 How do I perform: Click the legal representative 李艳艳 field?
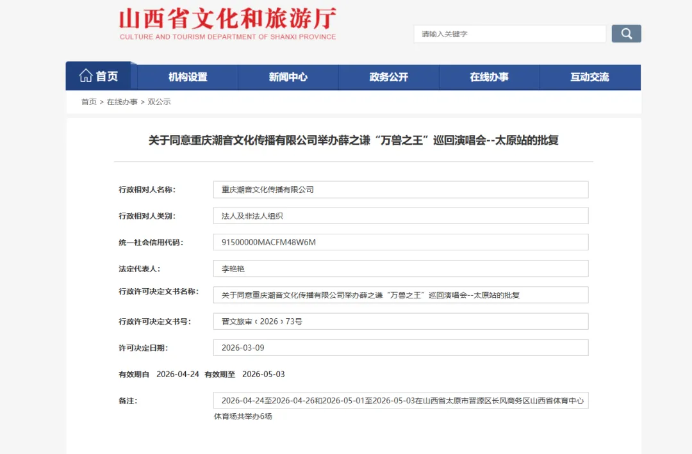pyautogui.click(x=400, y=269)
